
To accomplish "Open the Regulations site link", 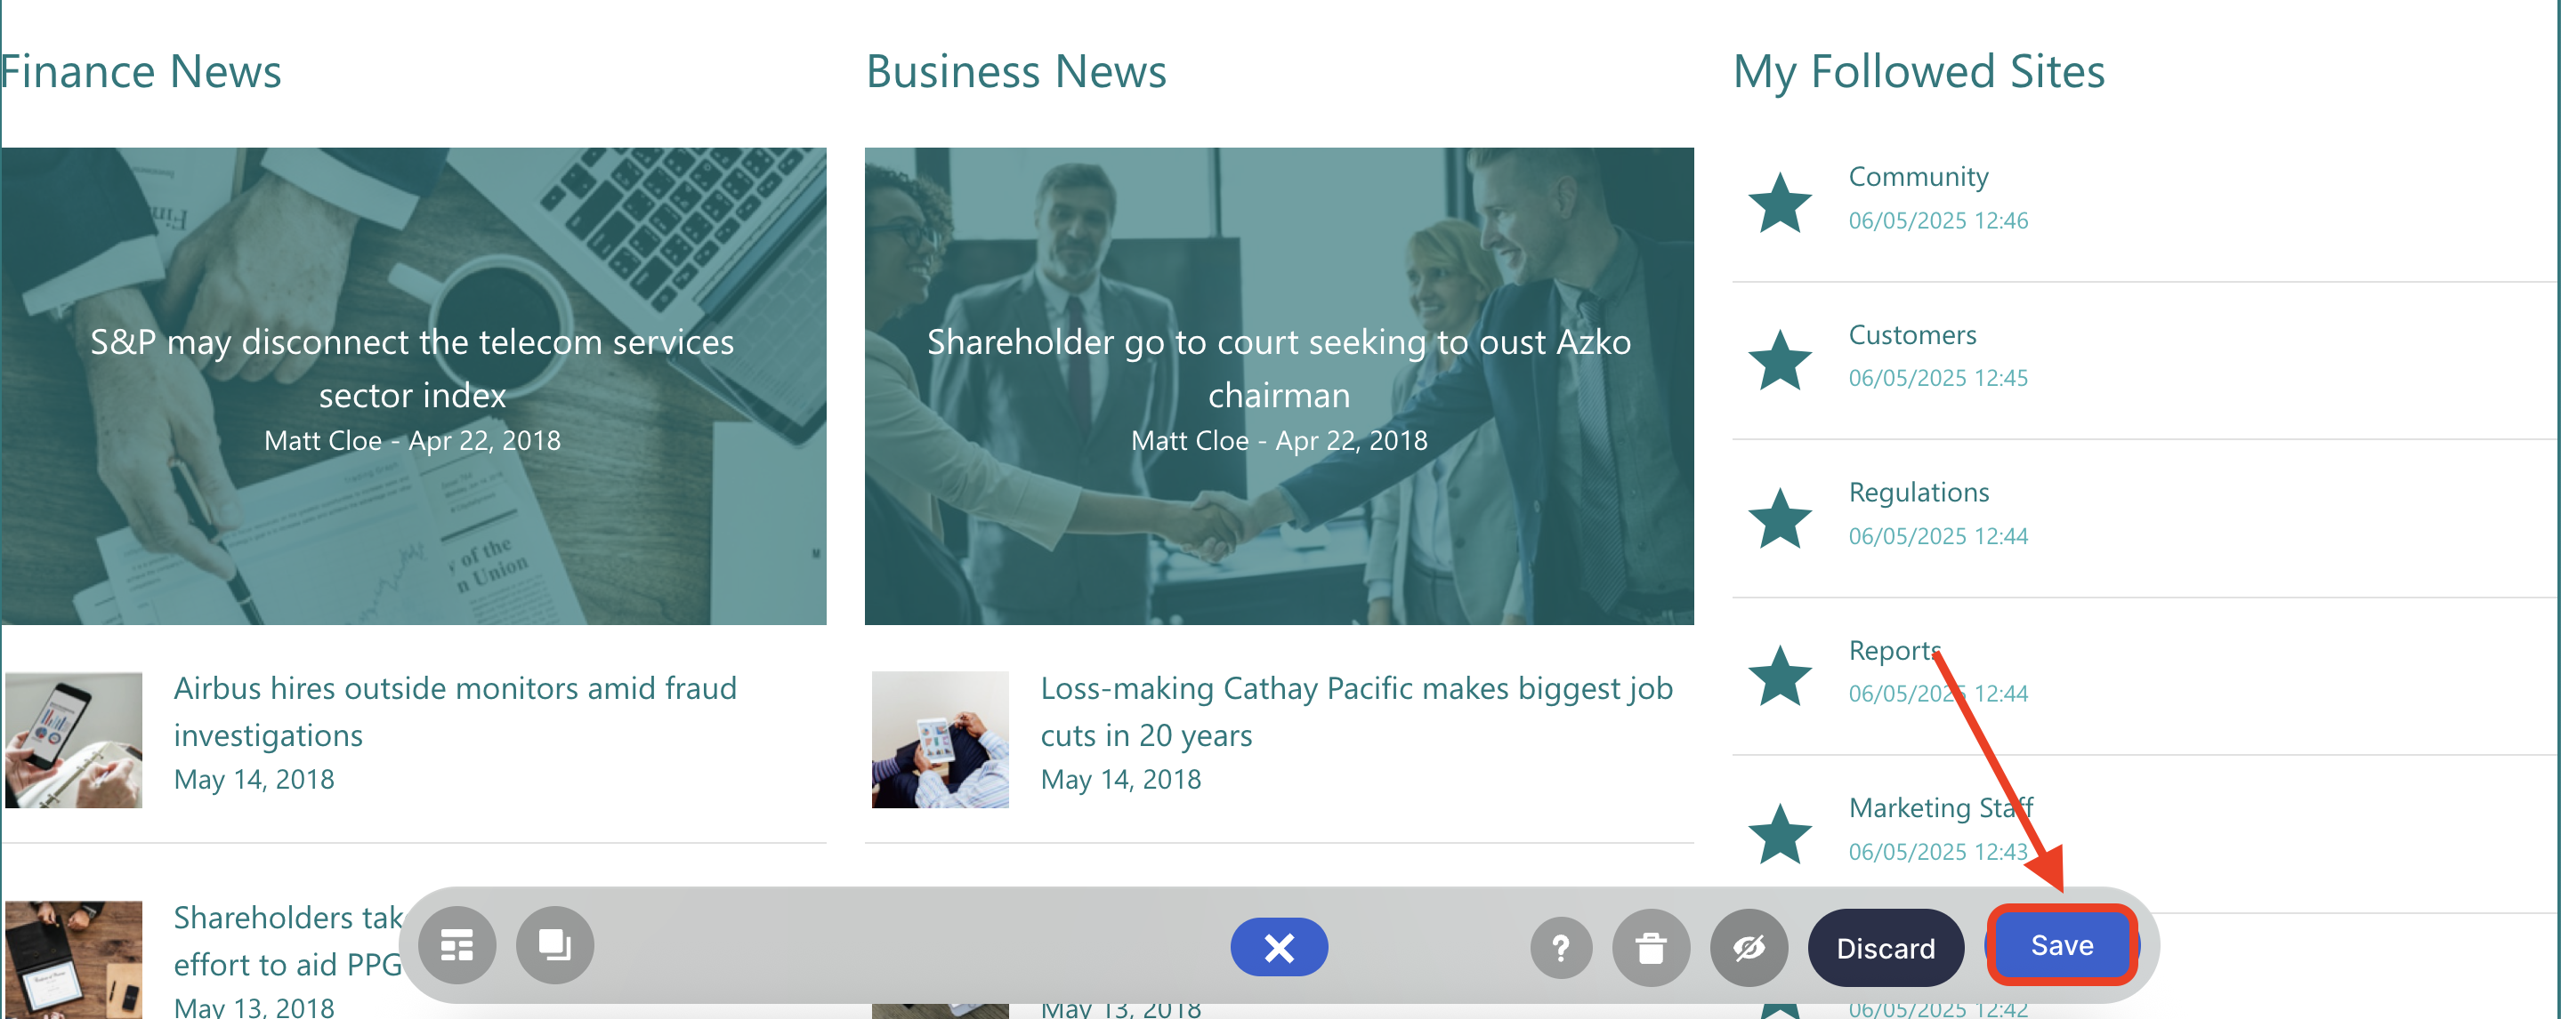I will click(1919, 493).
